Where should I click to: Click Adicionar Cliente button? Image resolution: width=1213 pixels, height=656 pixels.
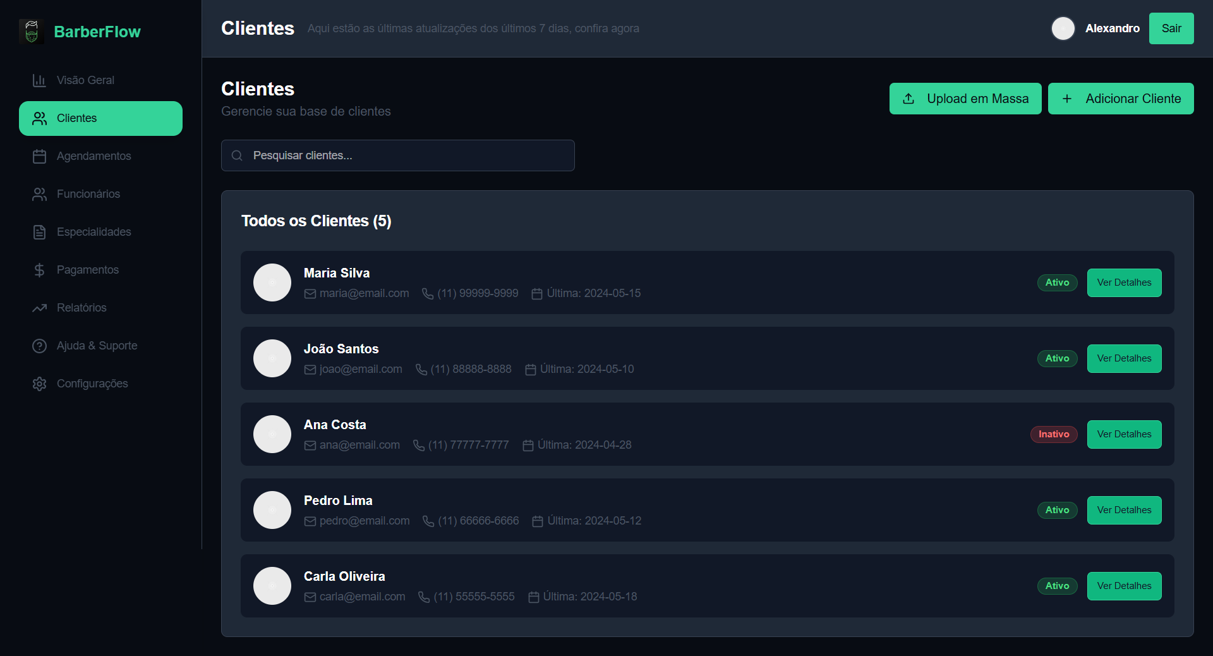click(x=1120, y=99)
